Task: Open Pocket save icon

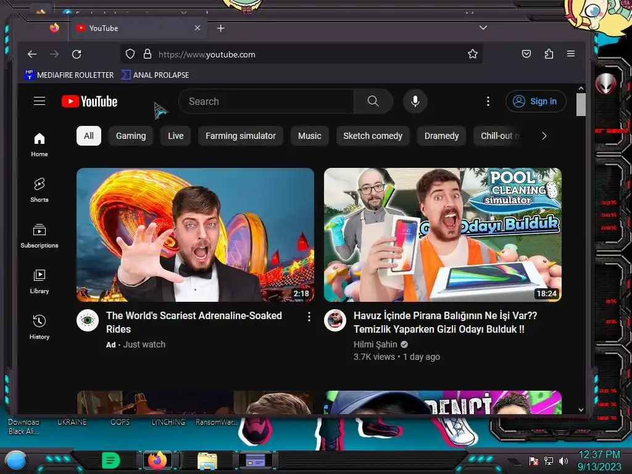Action: (x=526, y=54)
